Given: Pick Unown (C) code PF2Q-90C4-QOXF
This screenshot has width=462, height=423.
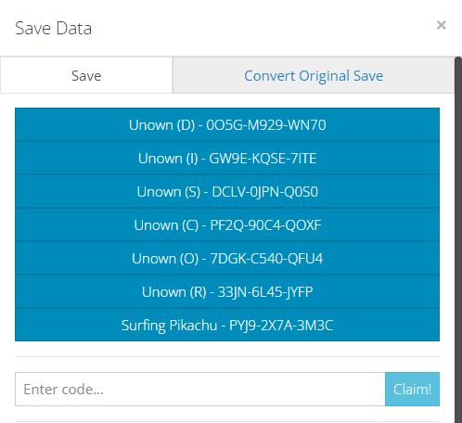Looking at the screenshot, I should 227,224.
